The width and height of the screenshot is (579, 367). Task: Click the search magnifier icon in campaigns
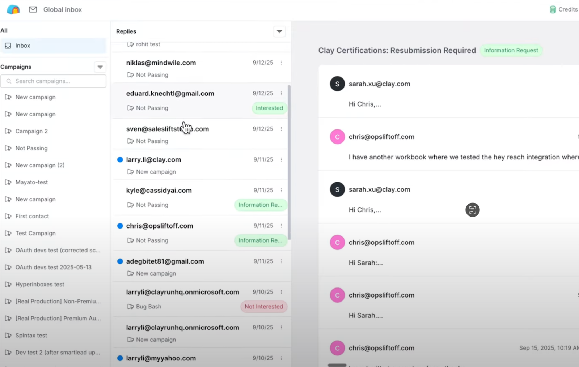[x=9, y=81]
